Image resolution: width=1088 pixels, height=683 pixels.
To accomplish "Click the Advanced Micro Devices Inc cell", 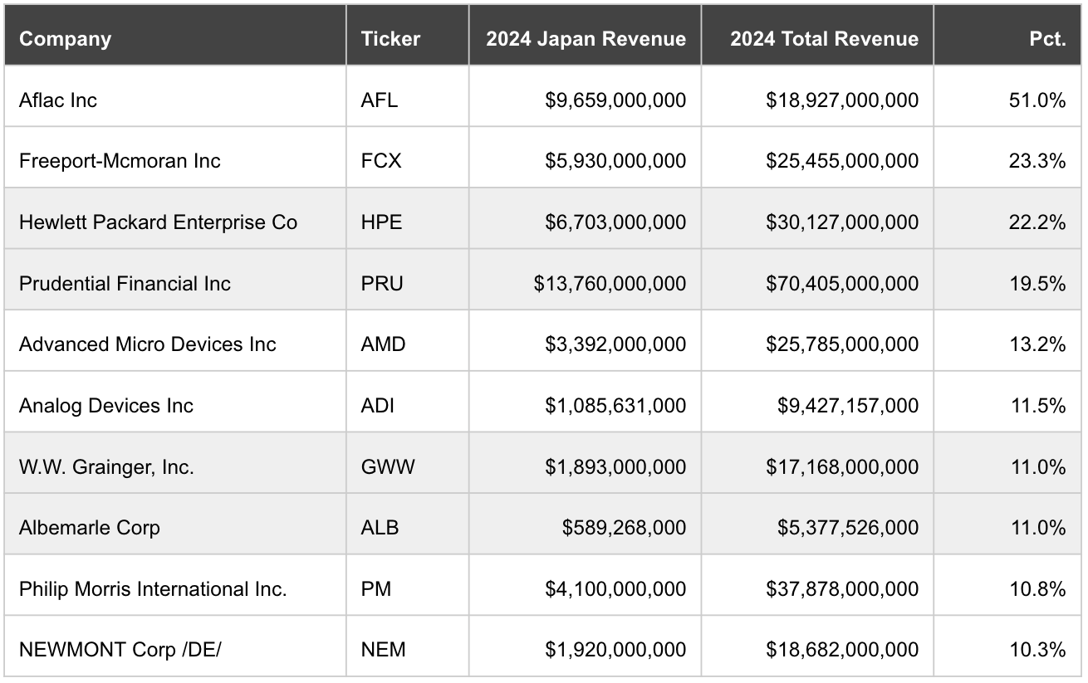I will tap(175, 340).
